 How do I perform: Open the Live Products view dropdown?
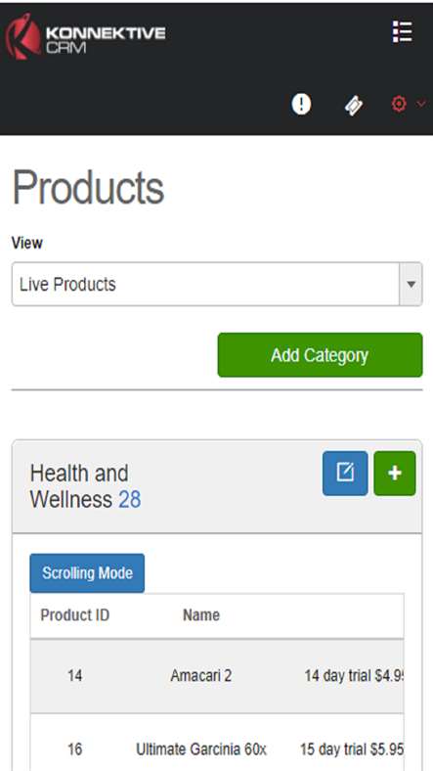[x=217, y=284]
